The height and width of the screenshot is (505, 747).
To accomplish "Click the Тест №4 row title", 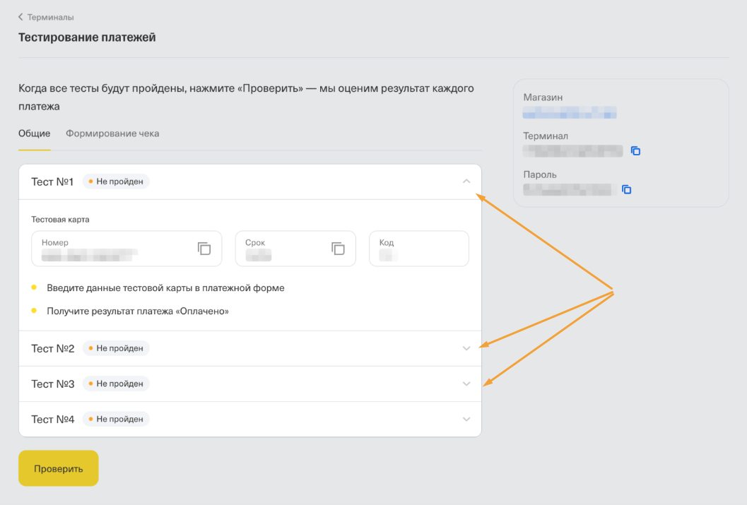I will coord(52,419).
